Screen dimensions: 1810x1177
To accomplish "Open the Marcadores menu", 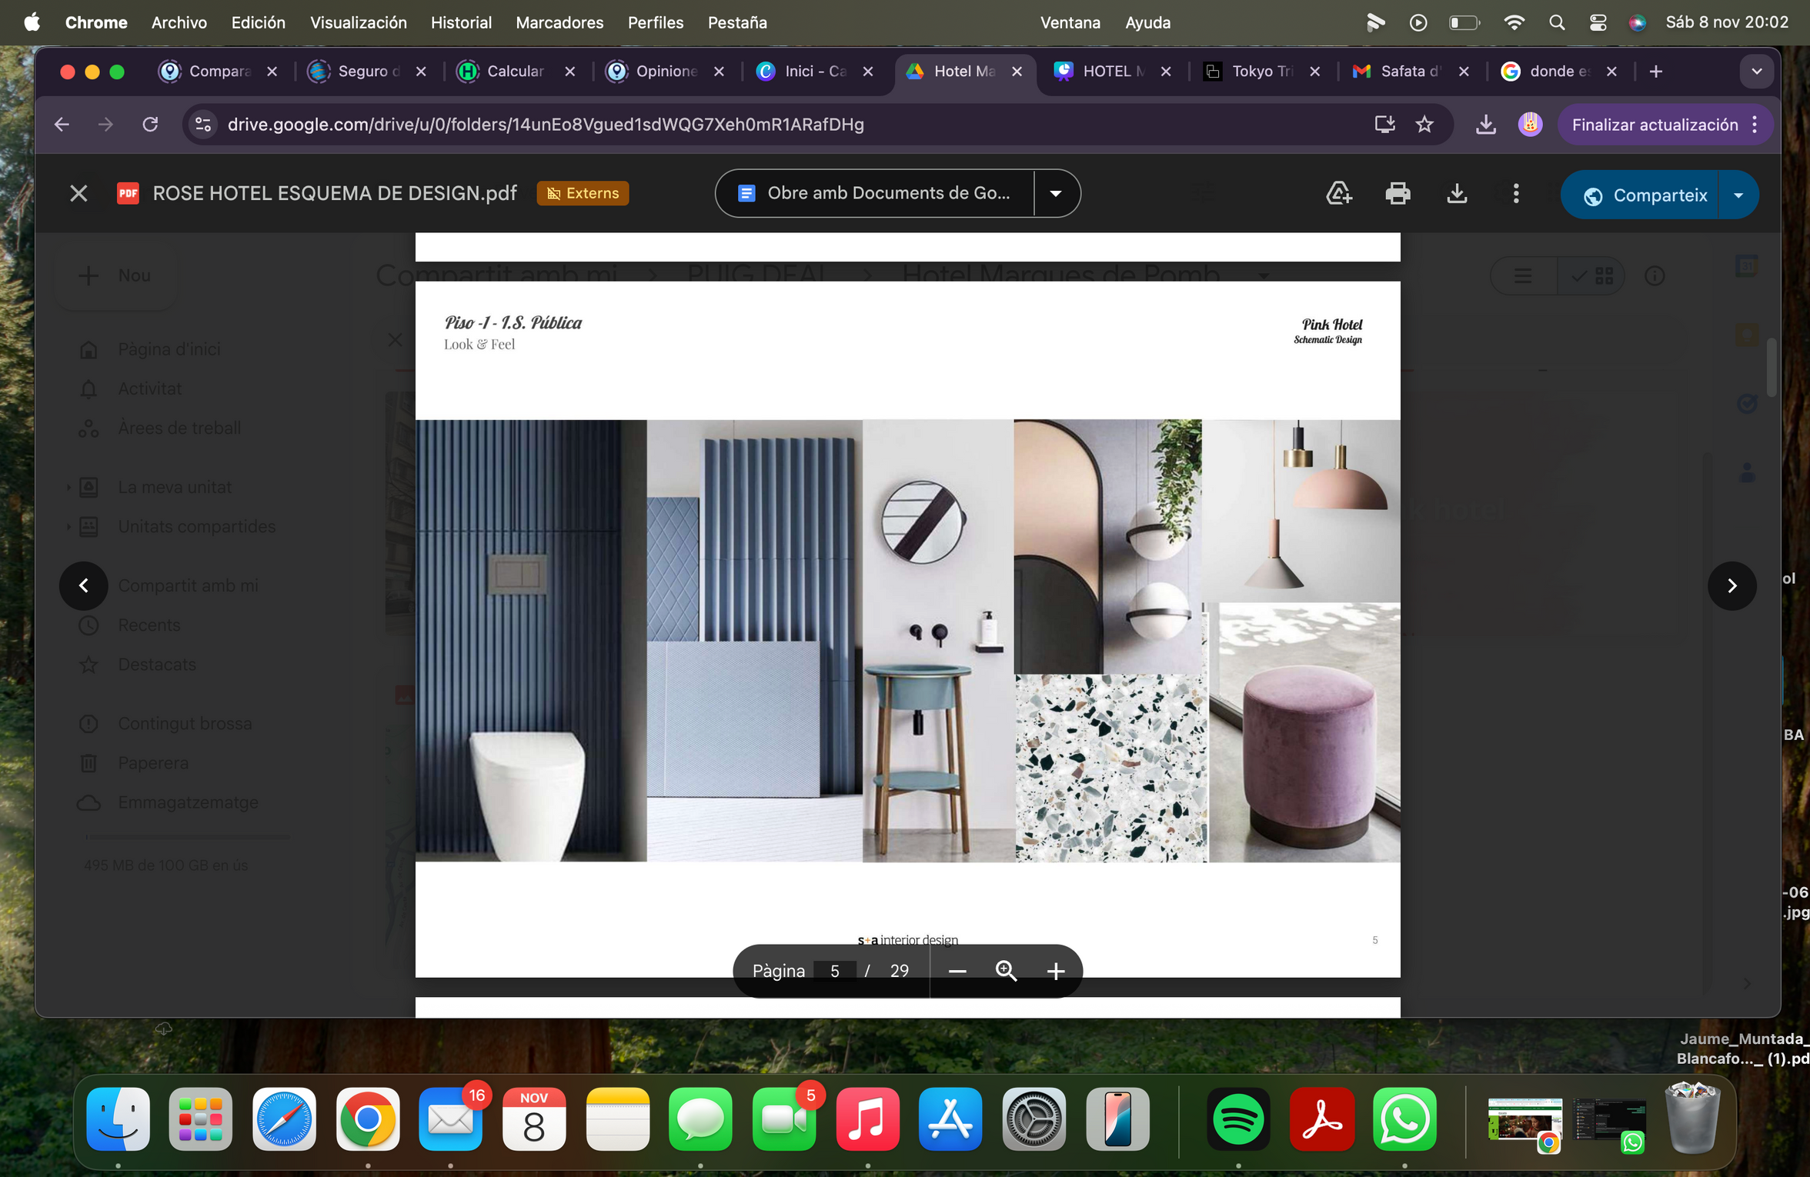I will tap(559, 22).
